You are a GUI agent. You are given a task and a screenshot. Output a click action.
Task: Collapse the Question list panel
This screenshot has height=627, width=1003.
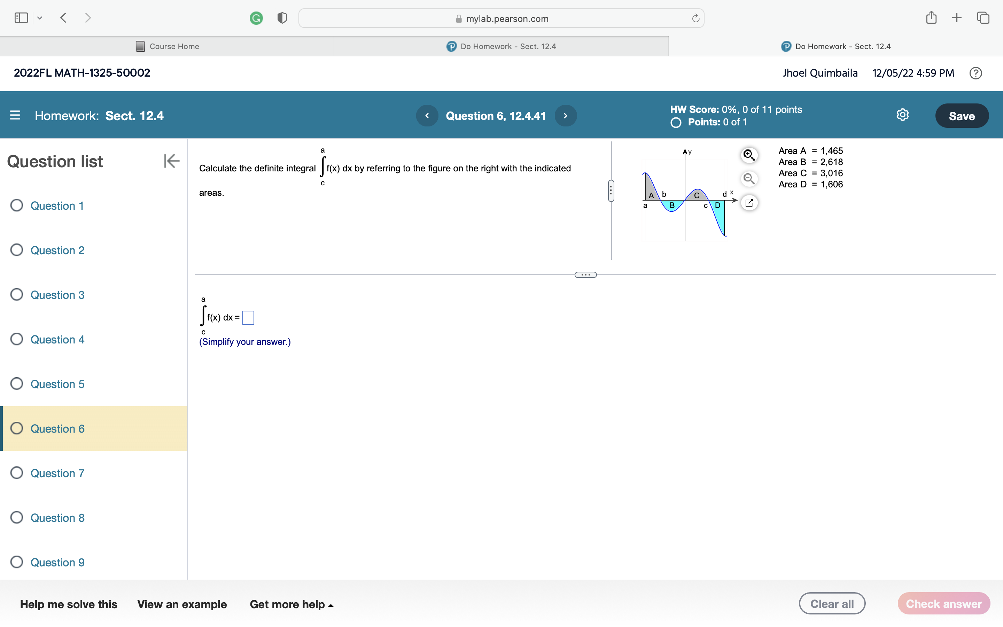pyautogui.click(x=172, y=161)
